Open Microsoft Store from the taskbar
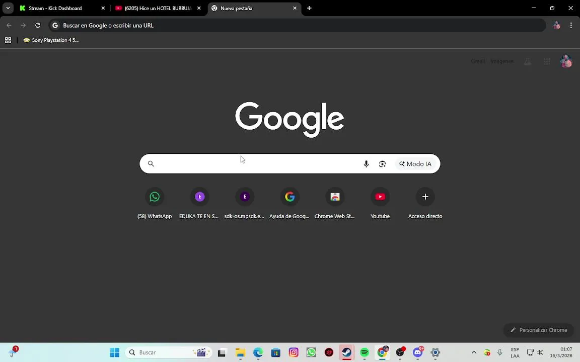 [x=275, y=352]
